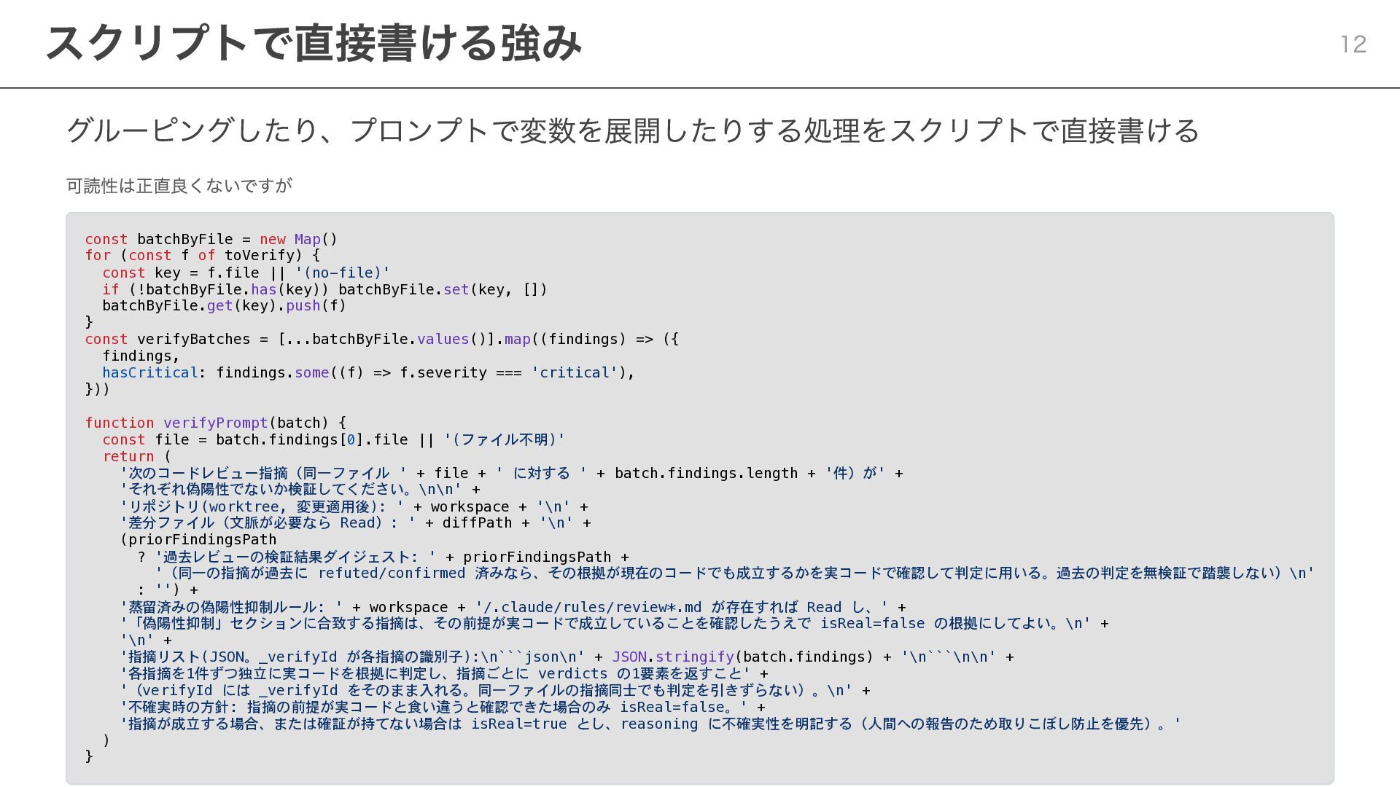Click the line starting 'if (!batchByFile.has(key))'
This screenshot has height=787, width=1400.
coord(324,289)
